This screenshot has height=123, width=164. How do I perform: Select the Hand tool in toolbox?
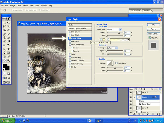pyautogui.click(x=4, y=60)
